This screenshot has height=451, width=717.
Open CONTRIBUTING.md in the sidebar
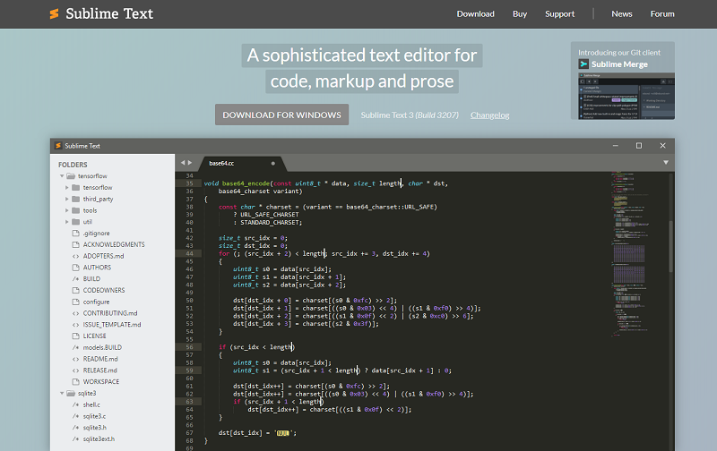[112, 313]
